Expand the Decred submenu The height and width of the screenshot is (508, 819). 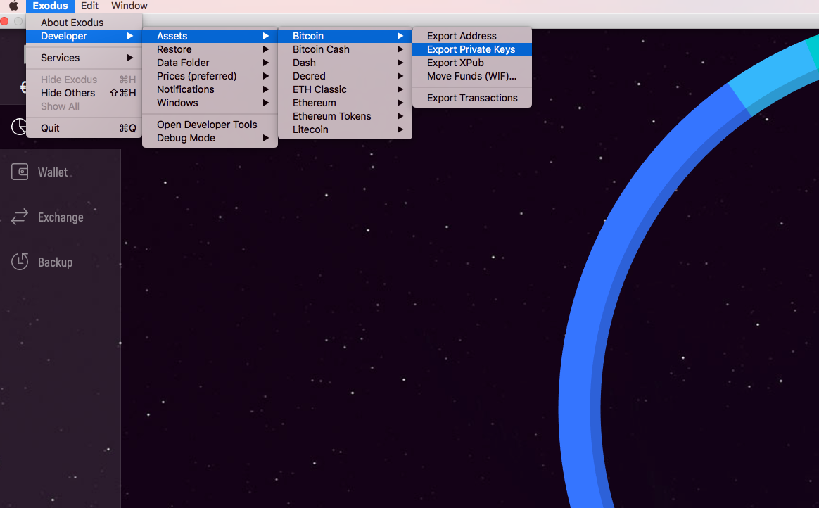pyautogui.click(x=345, y=76)
